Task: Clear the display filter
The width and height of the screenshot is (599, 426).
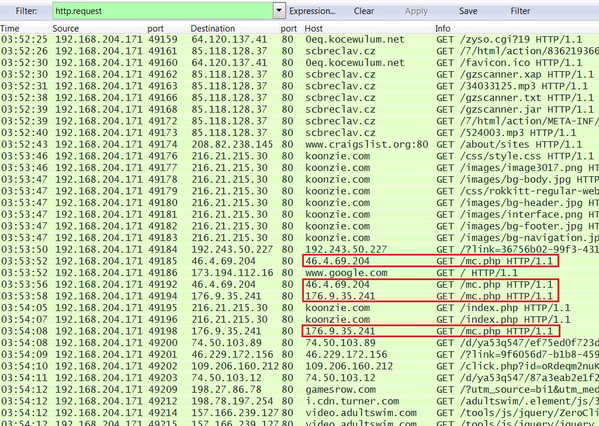Action: click(x=364, y=11)
